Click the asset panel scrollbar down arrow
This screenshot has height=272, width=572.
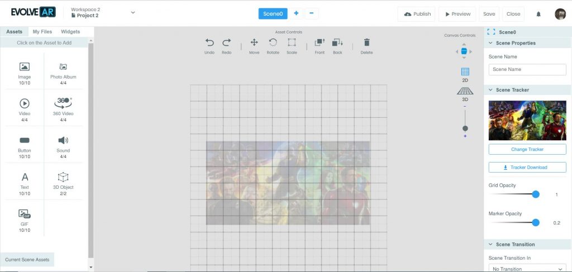[x=91, y=268]
